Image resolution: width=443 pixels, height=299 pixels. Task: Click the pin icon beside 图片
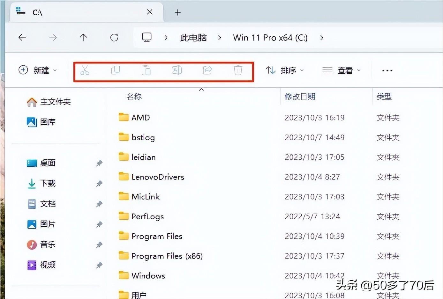pyautogui.click(x=99, y=224)
